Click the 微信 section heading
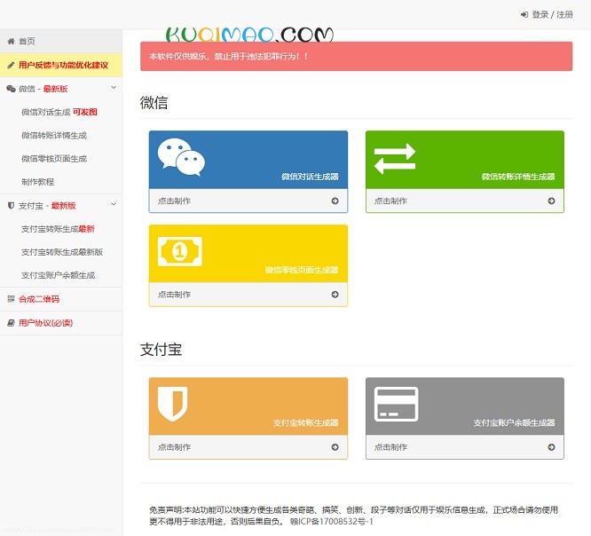 154,103
